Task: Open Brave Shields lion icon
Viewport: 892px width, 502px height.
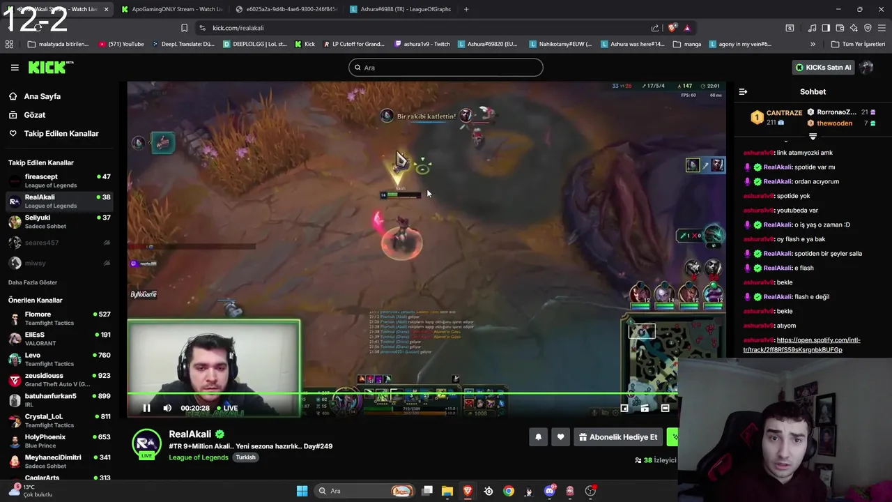Action: pos(672,28)
